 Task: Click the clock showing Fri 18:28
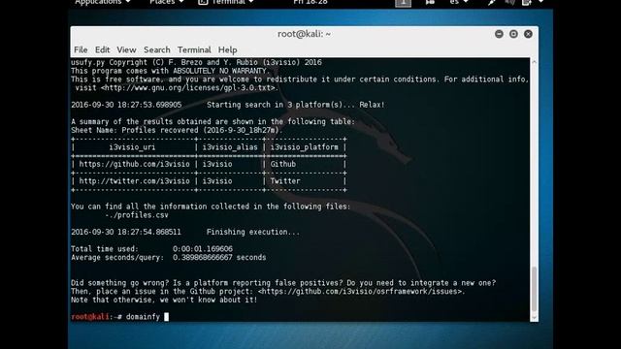coord(310,2)
